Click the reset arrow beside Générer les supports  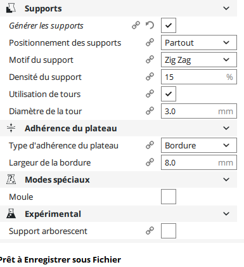pyautogui.click(x=150, y=25)
